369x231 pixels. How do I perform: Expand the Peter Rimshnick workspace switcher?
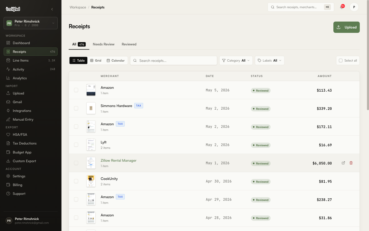(x=30, y=23)
